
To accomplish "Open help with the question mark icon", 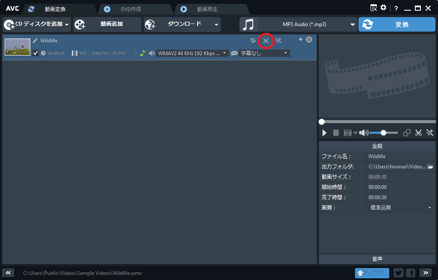I will [x=396, y=9].
